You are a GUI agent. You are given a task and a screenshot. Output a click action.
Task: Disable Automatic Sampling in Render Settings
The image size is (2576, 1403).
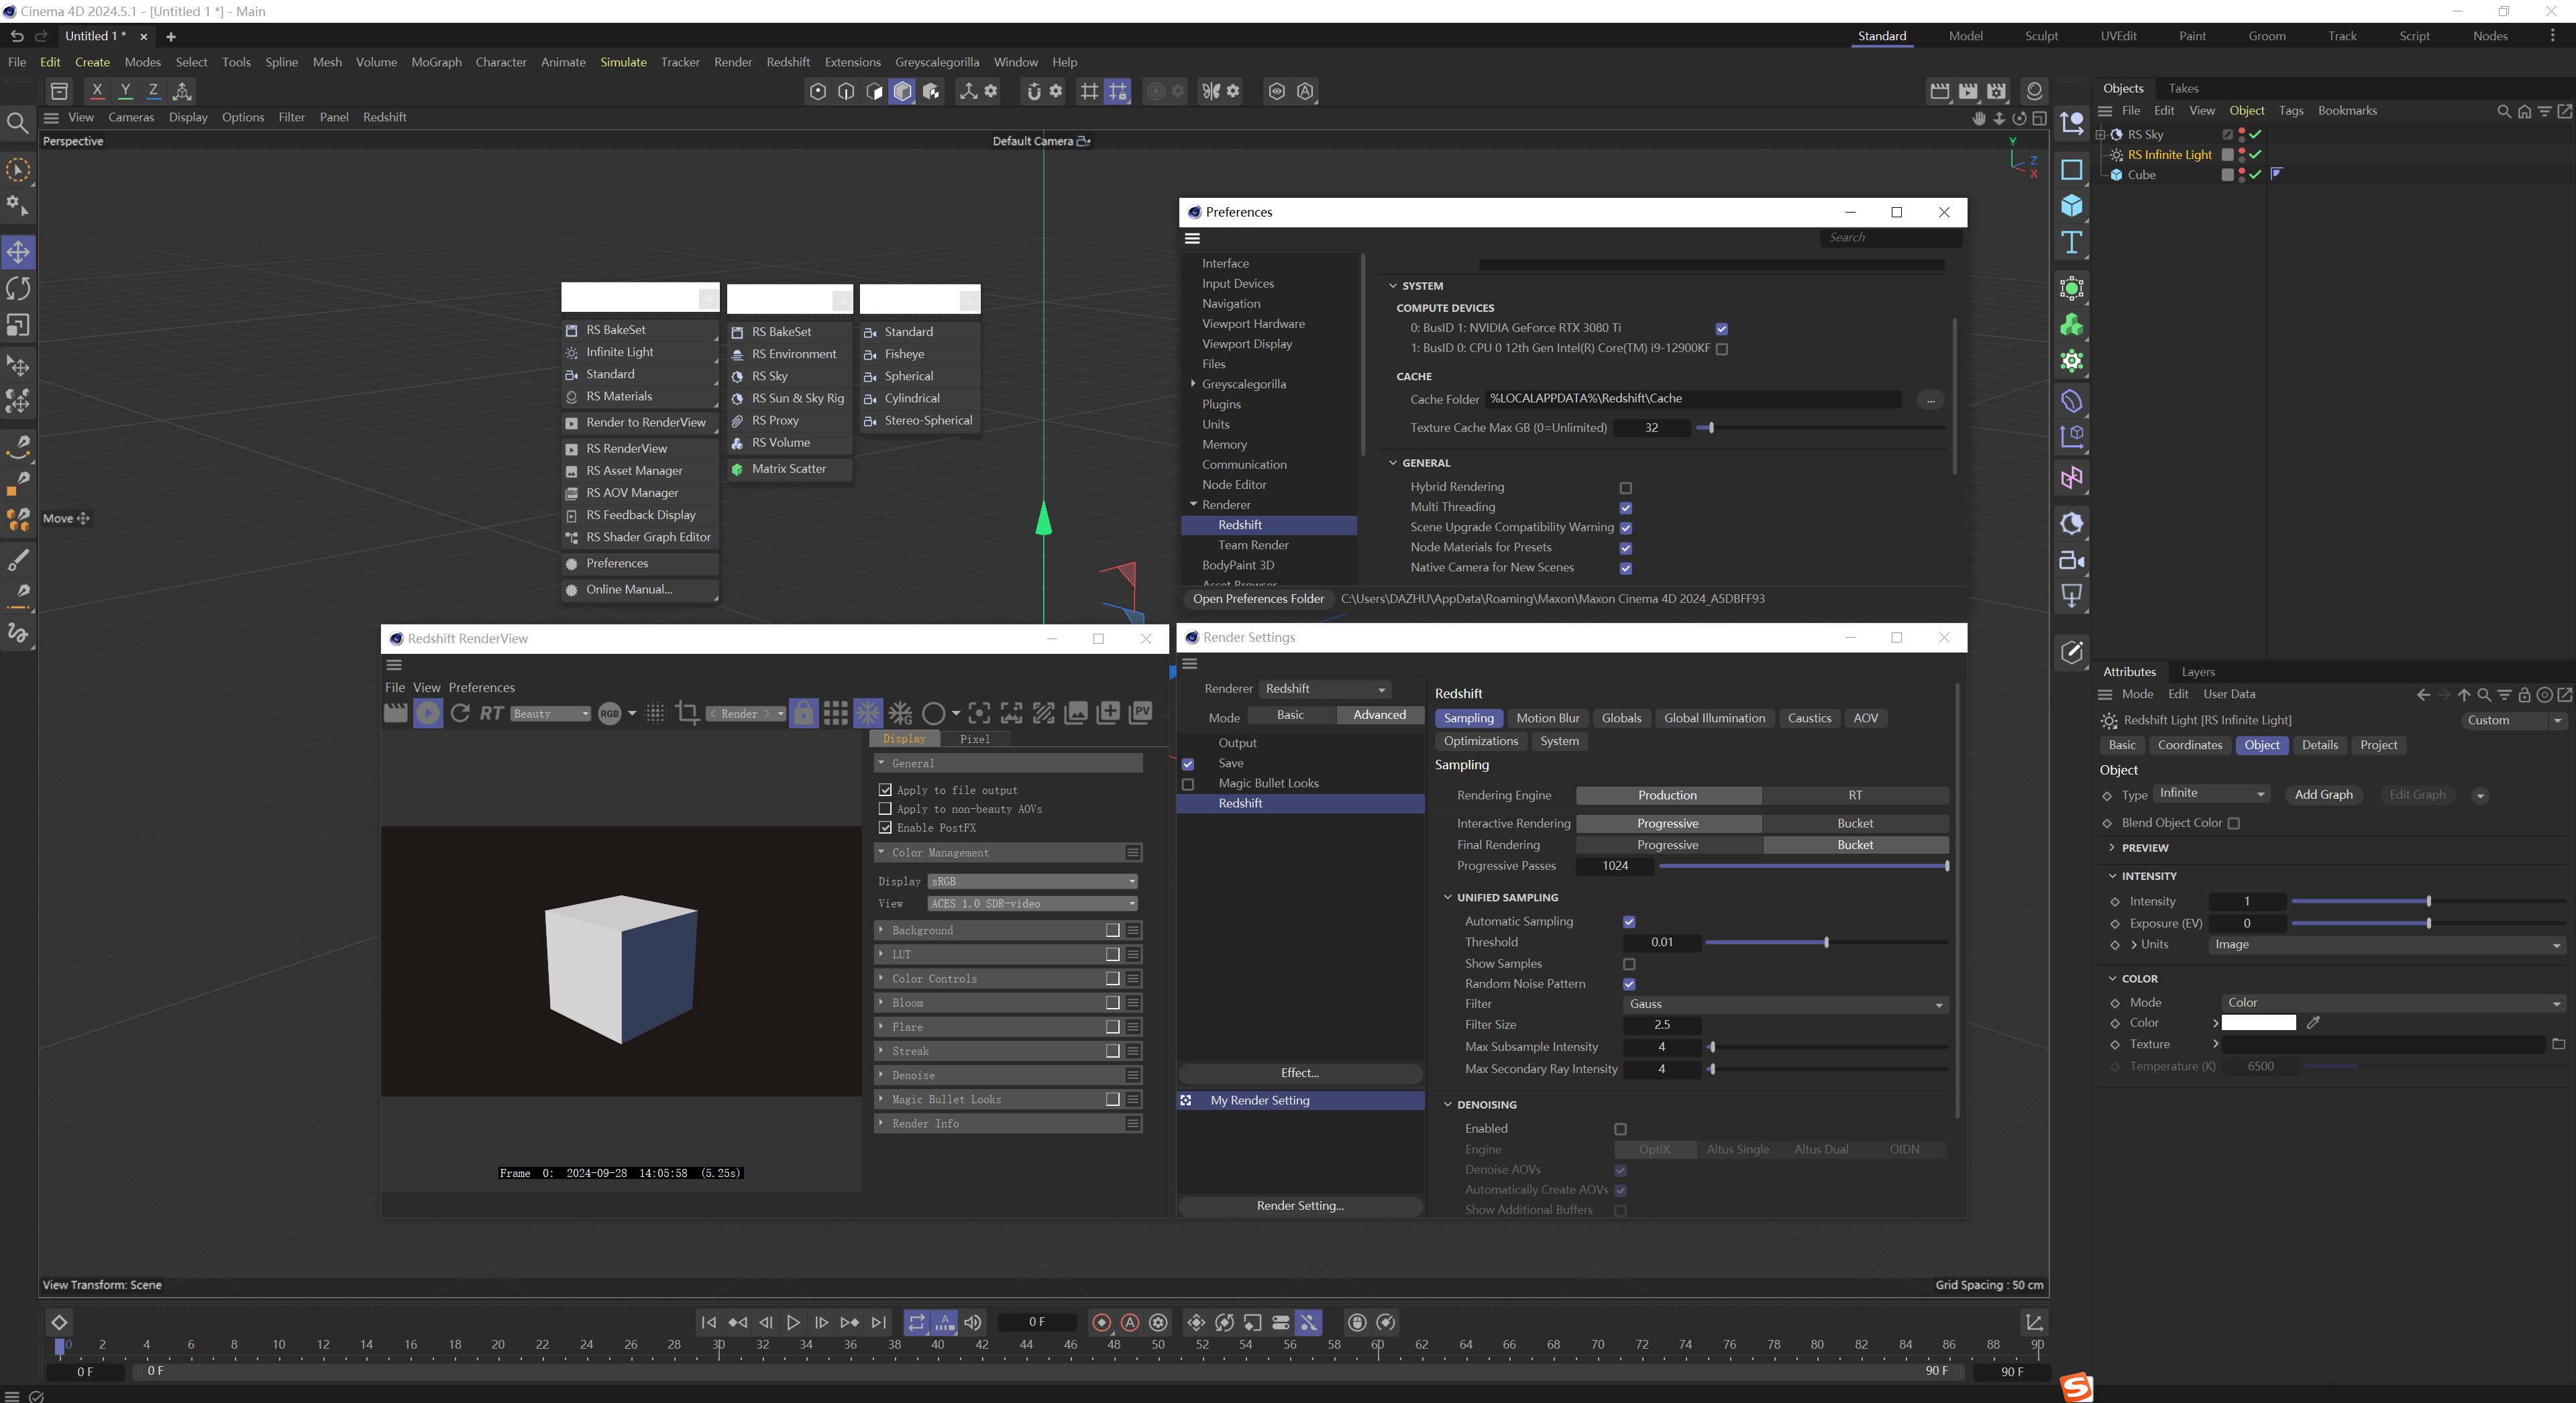point(1629,921)
